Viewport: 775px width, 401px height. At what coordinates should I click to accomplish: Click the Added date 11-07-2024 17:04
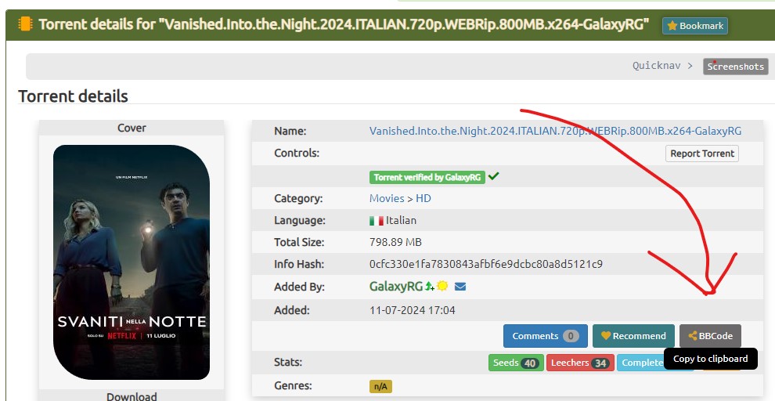(413, 310)
